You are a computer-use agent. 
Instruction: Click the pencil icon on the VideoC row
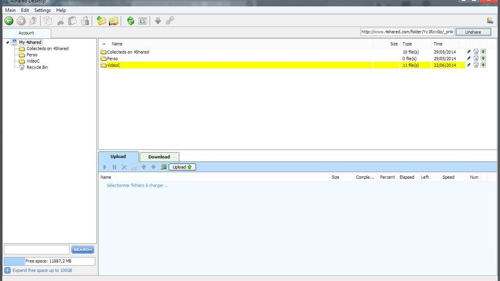coord(468,65)
